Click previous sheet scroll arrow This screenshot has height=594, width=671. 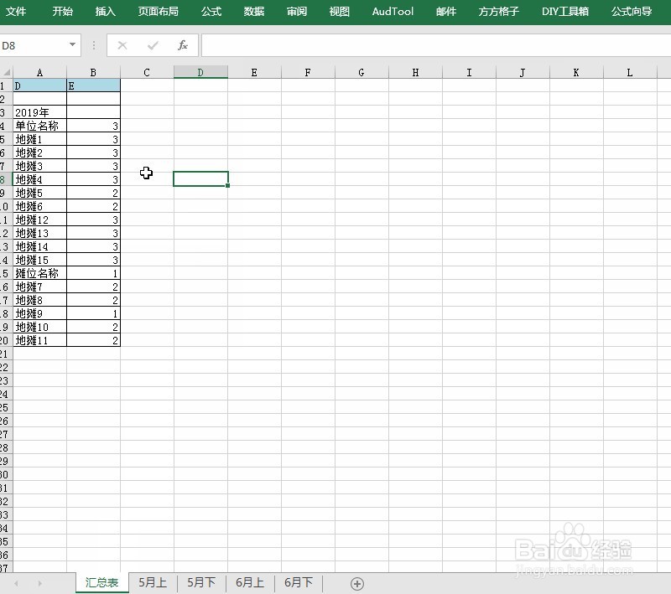tap(16, 583)
